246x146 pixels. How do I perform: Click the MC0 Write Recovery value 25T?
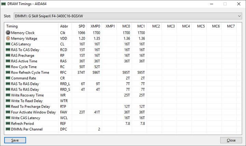tap(127, 95)
